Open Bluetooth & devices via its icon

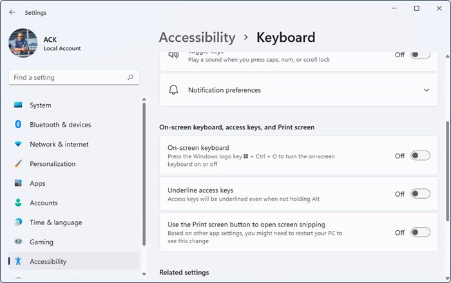(x=18, y=125)
